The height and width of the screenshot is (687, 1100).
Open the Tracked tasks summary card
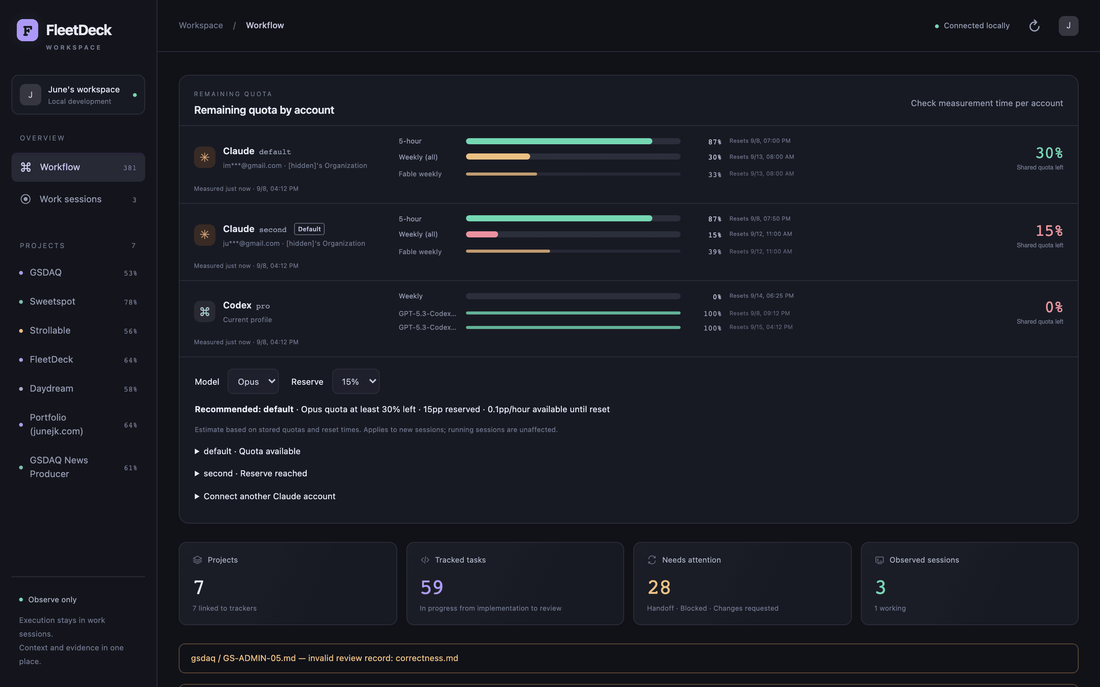click(x=515, y=584)
